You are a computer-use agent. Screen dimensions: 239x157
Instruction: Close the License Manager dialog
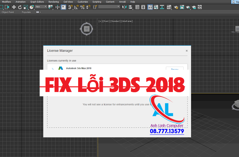[x=187, y=51]
